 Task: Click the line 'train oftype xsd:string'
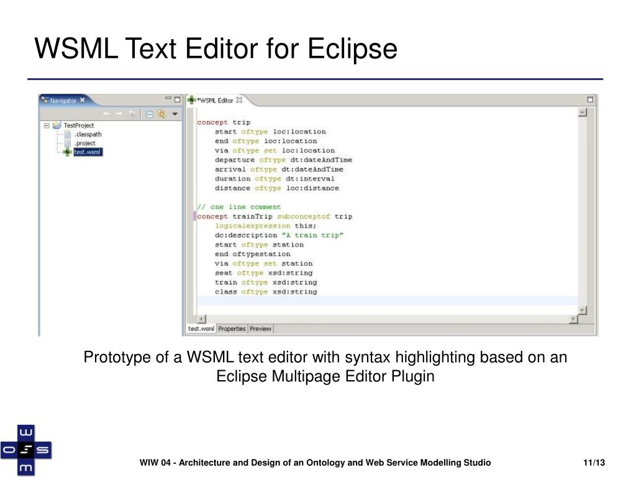[266, 283]
